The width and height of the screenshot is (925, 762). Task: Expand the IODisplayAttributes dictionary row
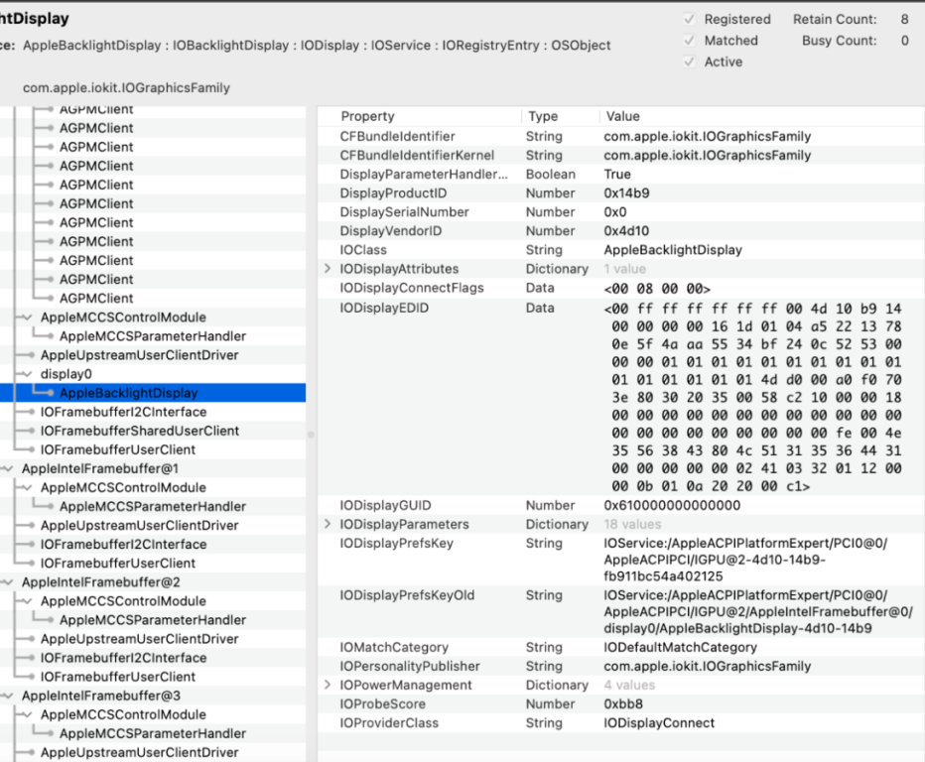tap(329, 269)
